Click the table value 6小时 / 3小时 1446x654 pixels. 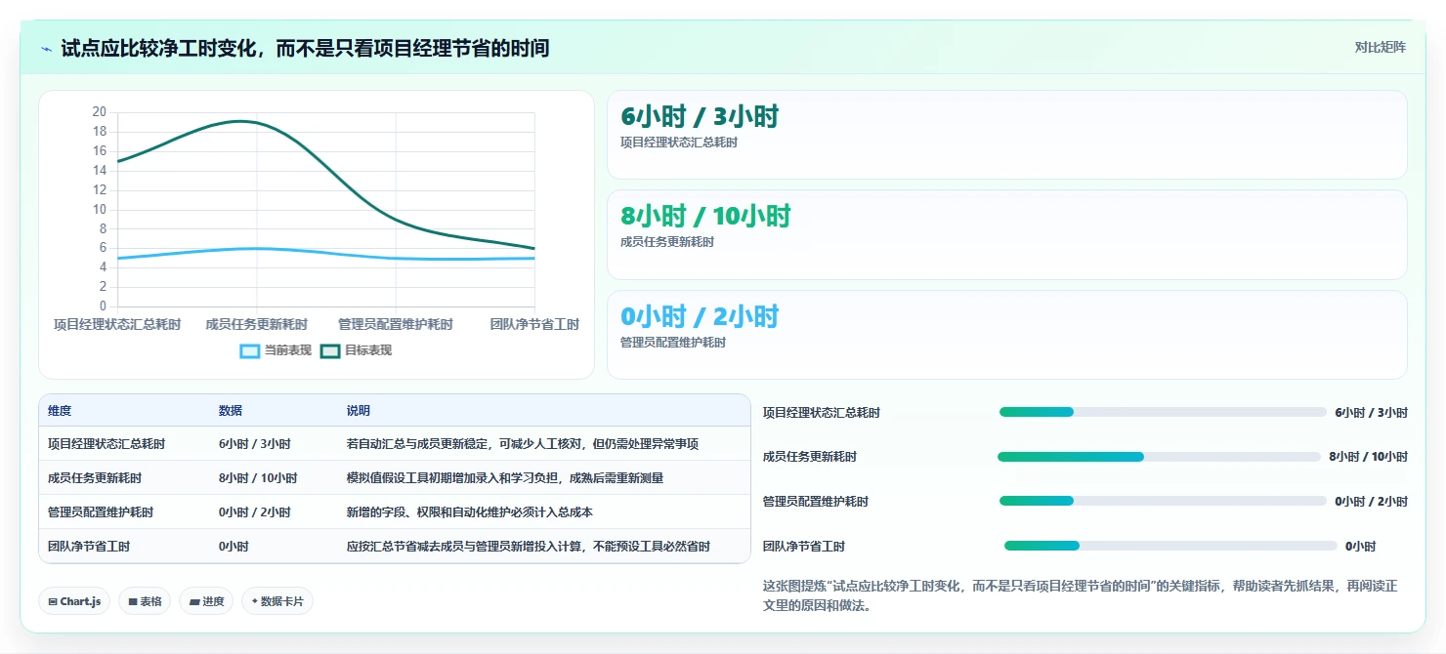pyautogui.click(x=255, y=444)
